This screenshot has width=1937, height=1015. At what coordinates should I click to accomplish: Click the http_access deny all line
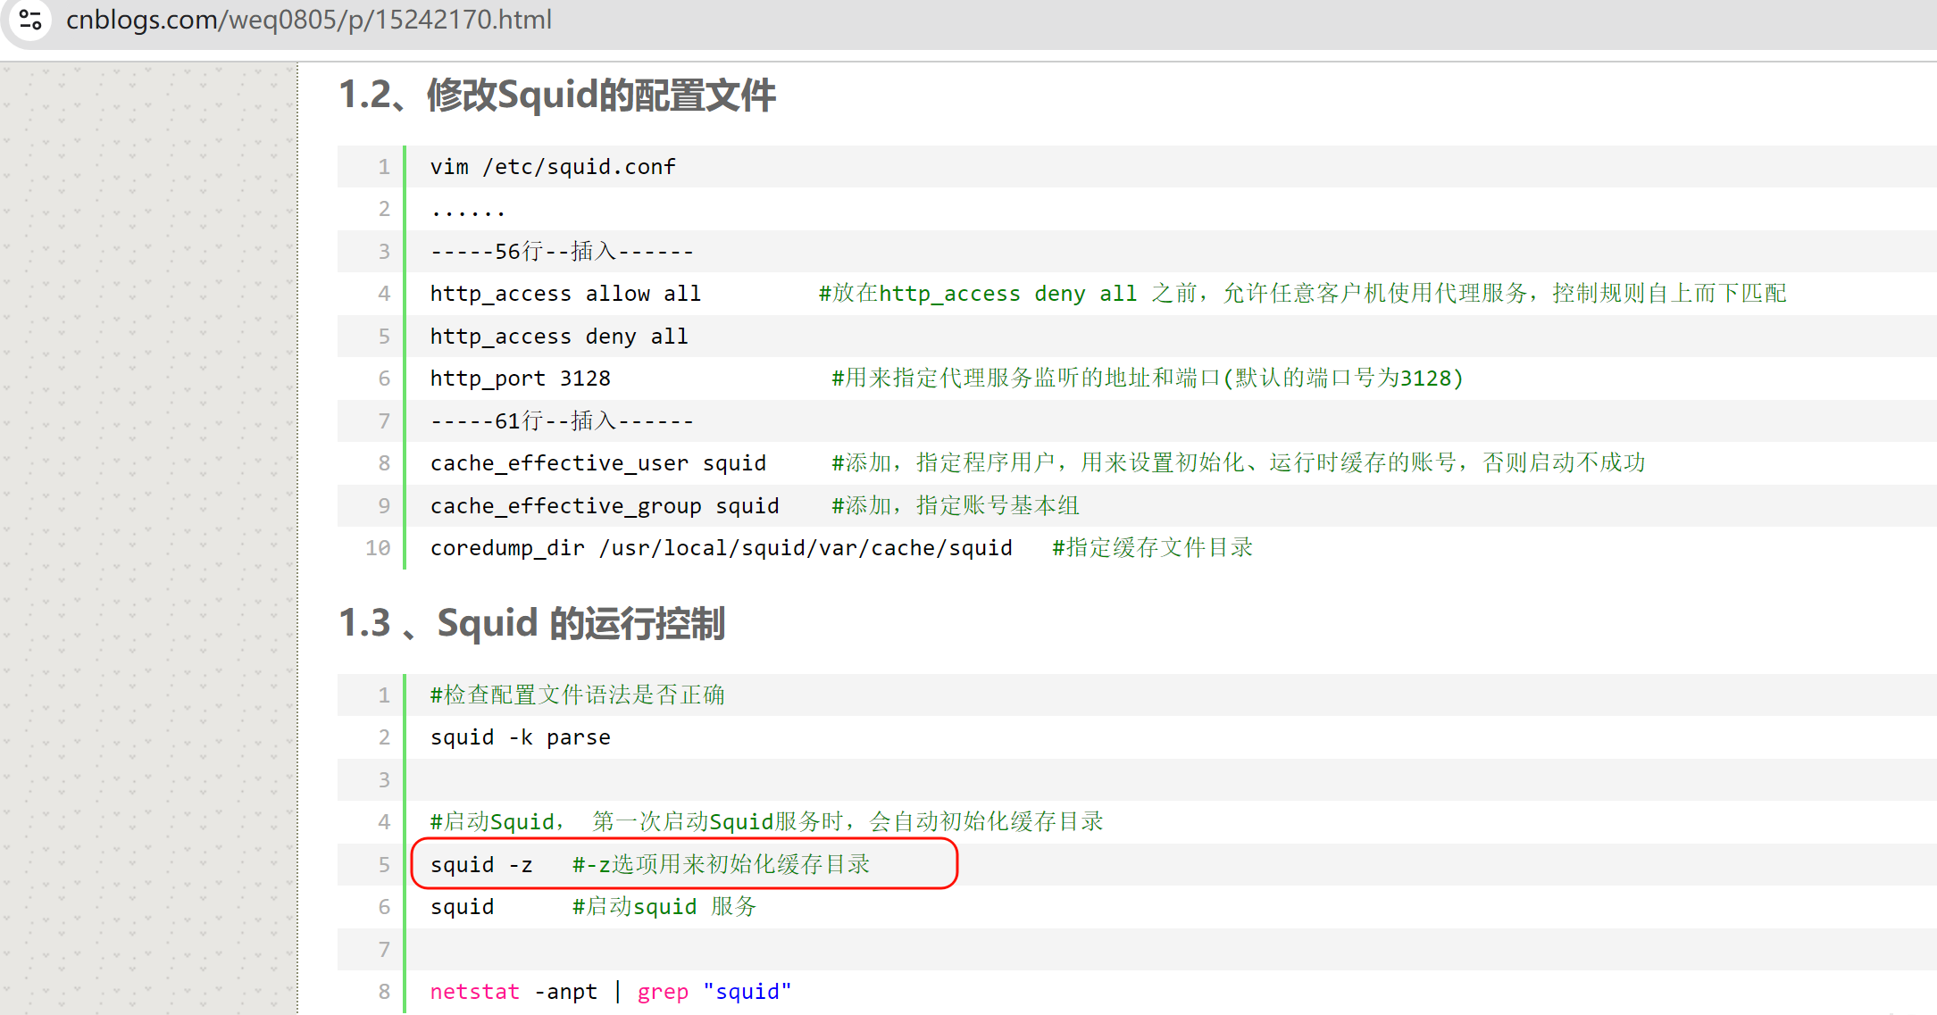pos(559,337)
